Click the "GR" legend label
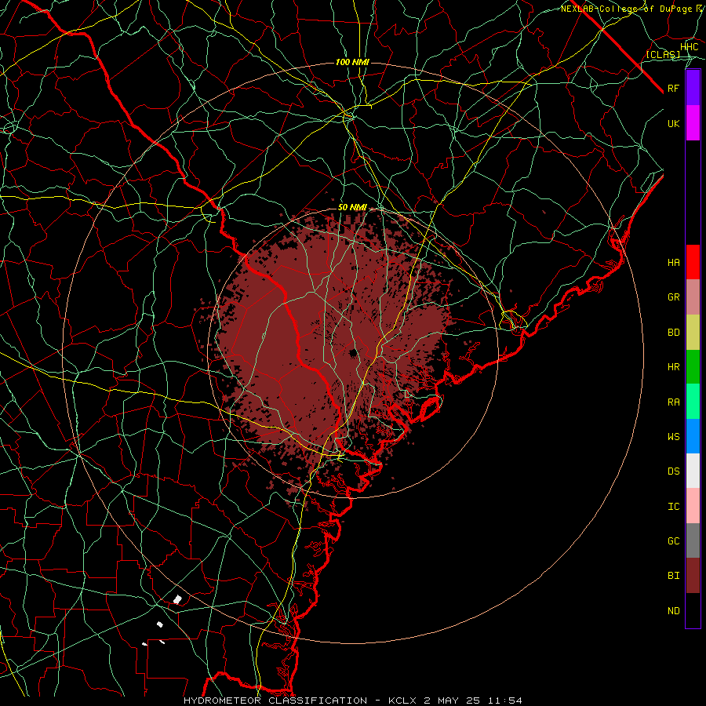 [x=674, y=297]
